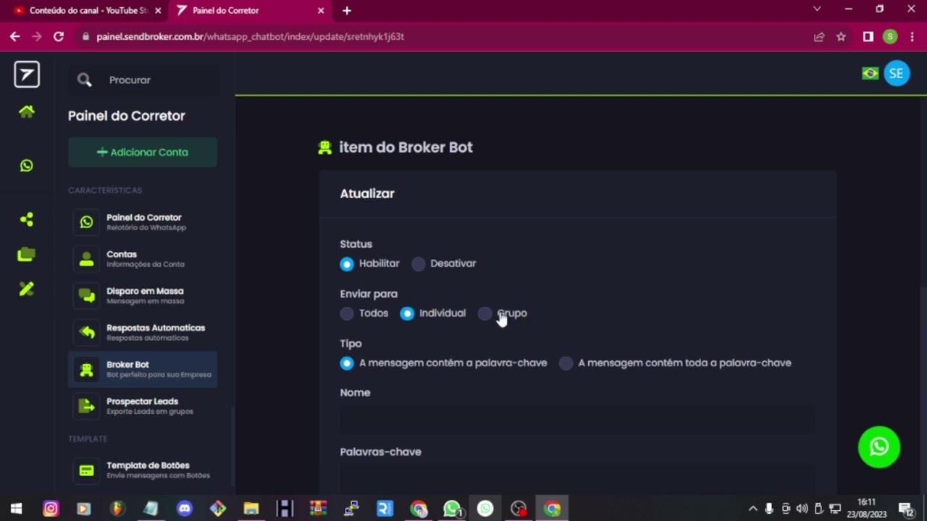
Task: Open the SE user avatar menu
Action: click(897, 73)
